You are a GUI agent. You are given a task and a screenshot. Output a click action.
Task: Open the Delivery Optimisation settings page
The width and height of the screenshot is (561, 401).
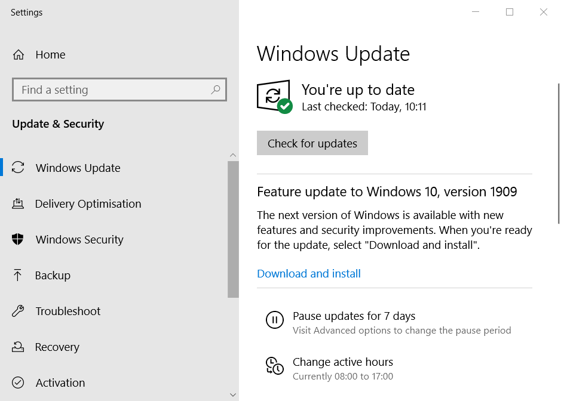pyautogui.click(x=88, y=203)
